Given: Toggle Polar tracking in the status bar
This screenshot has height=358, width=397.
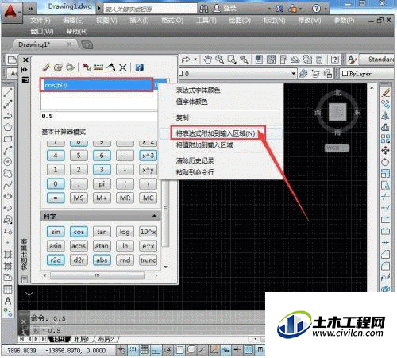Looking at the screenshot, I should pyautogui.click(x=168, y=350).
